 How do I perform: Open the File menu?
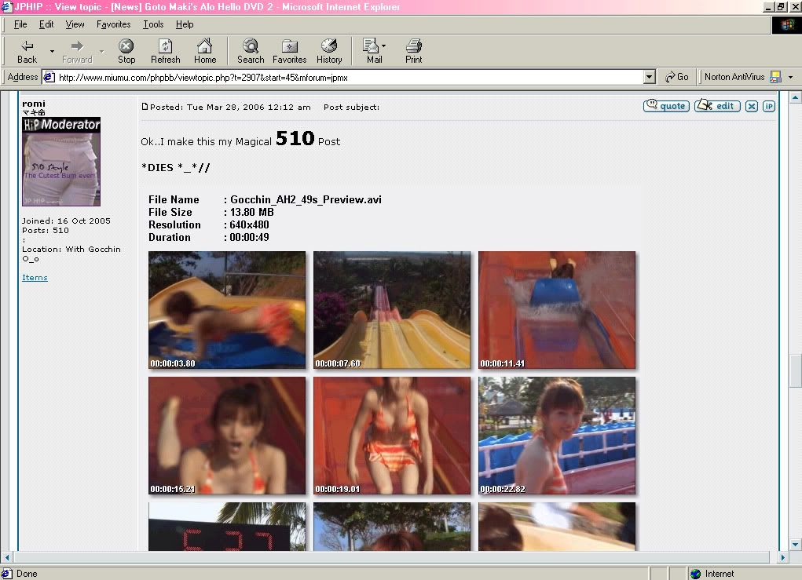click(20, 24)
